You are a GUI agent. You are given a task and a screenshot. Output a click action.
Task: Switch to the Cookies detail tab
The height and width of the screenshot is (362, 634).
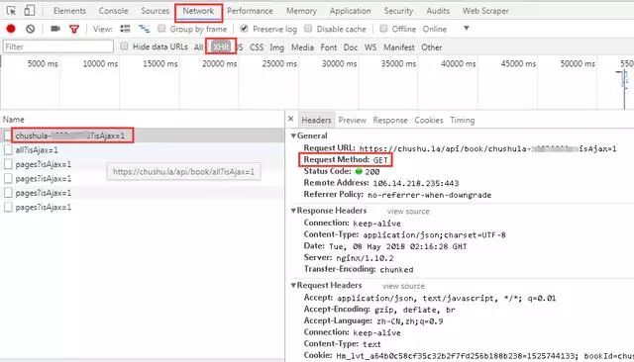click(x=429, y=120)
